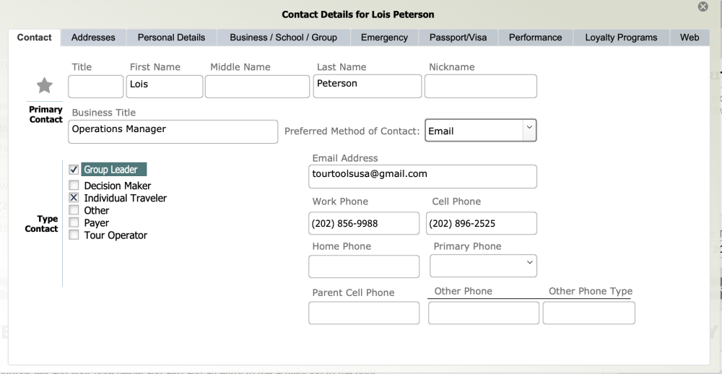Select the Emergency tab
This screenshot has width=722, height=374.
pos(384,38)
